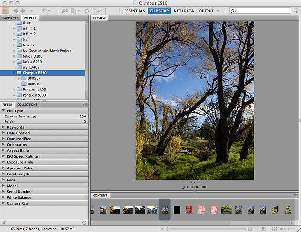Open the reveal recent files menu

46,10
